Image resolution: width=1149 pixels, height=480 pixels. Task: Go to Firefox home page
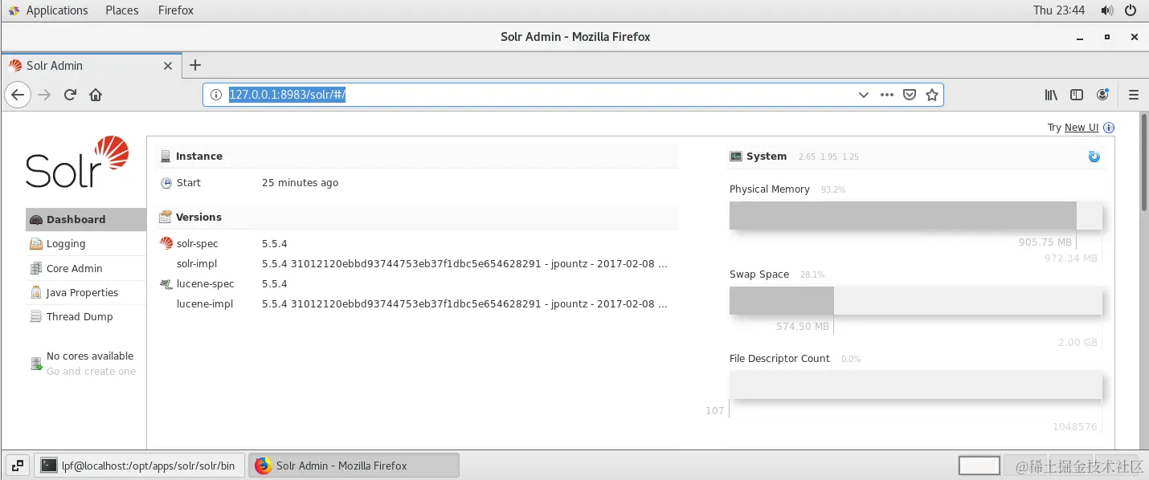click(96, 95)
